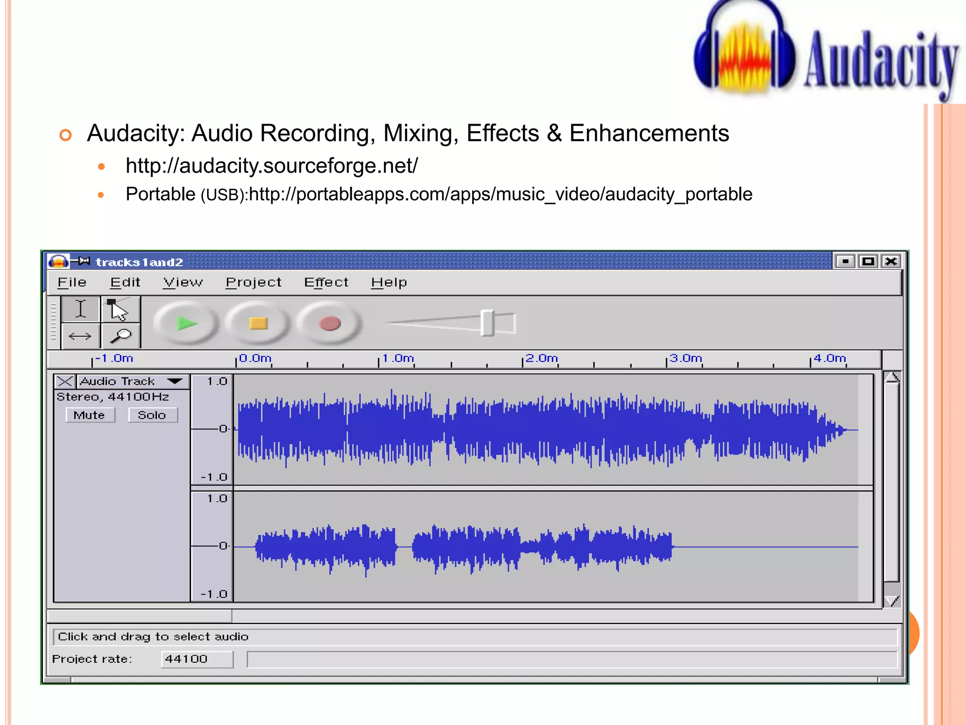
Task: Click the volume slider handle
Action: pyautogui.click(x=487, y=323)
